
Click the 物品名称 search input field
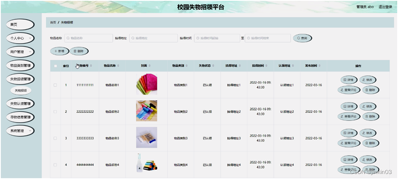click(89, 38)
